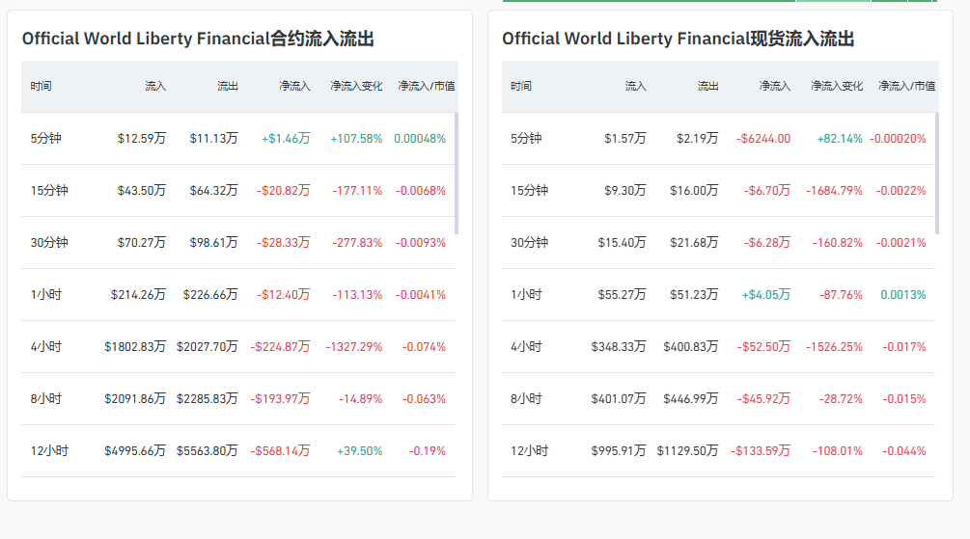Click 净流入变化 header in the 合约 table

(356, 87)
